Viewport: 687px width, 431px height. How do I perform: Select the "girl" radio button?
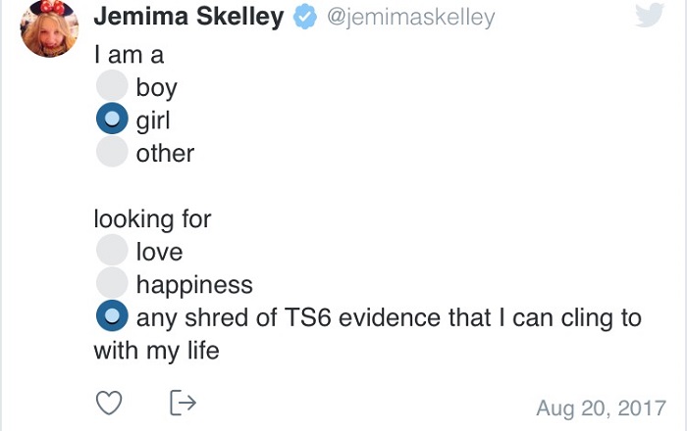tap(112, 120)
